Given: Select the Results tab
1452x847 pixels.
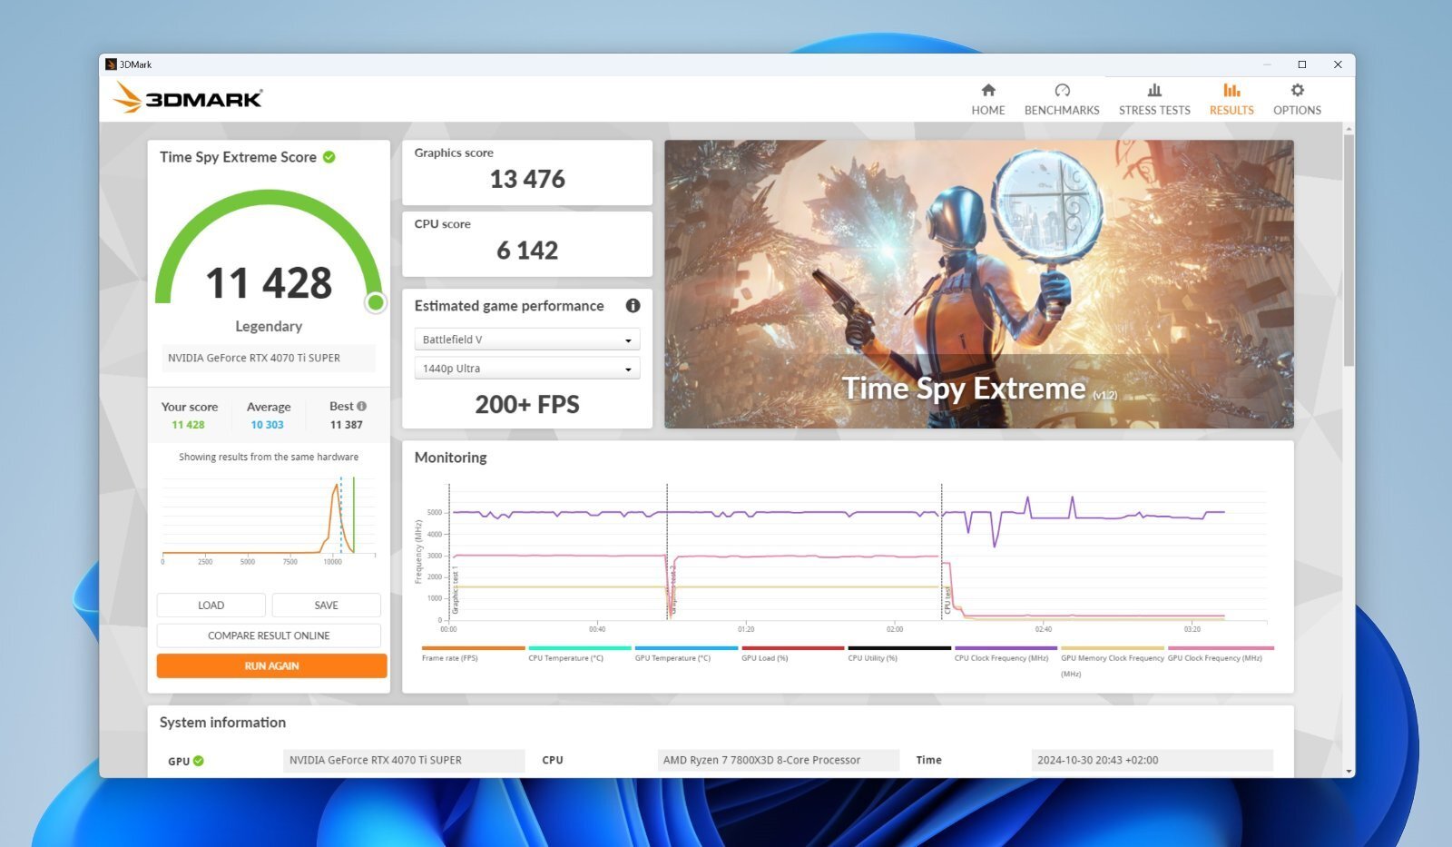Looking at the screenshot, I should [1231, 99].
